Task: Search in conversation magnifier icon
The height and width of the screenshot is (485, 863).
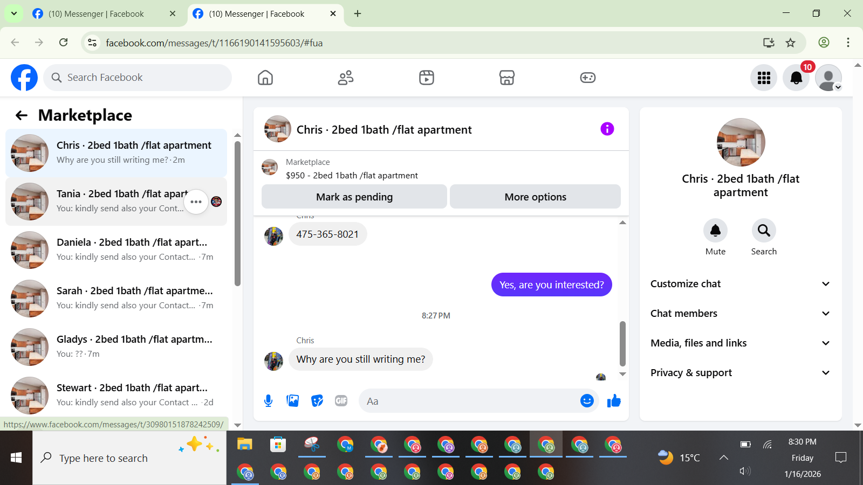Action: tap(764, 231)
